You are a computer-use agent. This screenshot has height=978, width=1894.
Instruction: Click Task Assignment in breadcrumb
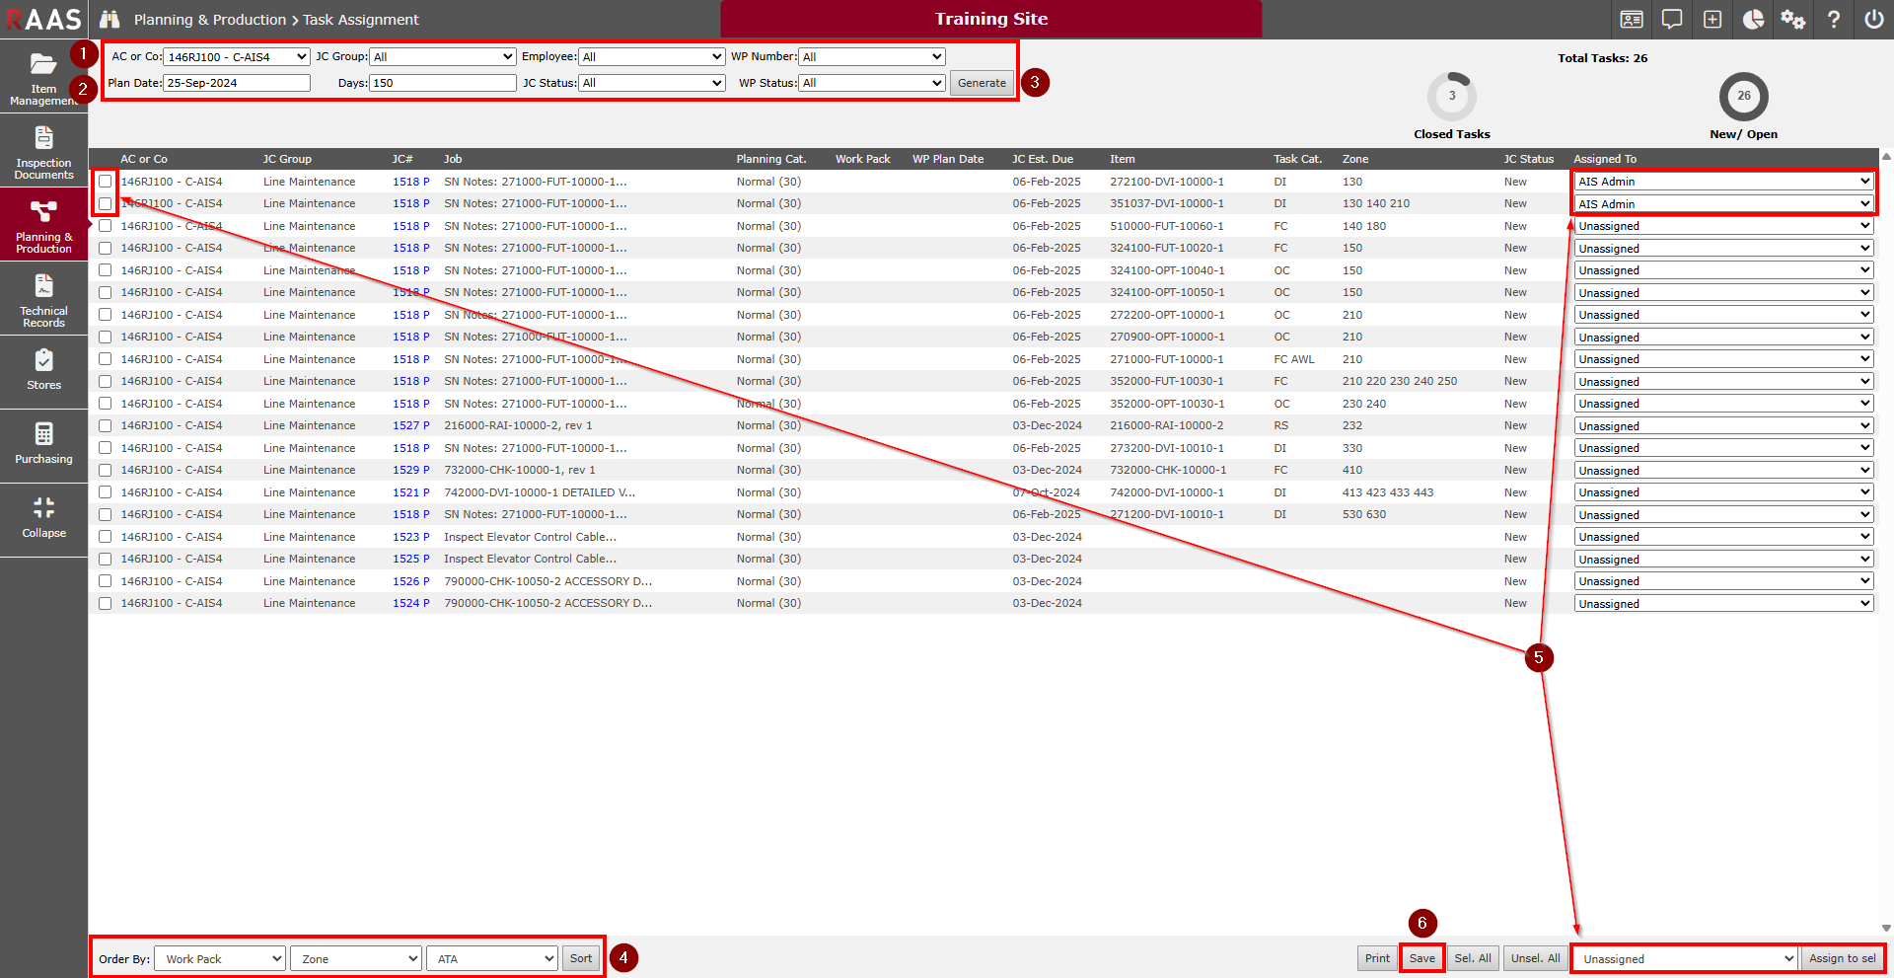[x=360, y=20]
